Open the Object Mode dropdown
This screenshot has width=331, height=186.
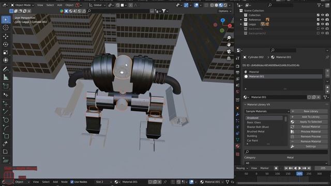[22, 5]
